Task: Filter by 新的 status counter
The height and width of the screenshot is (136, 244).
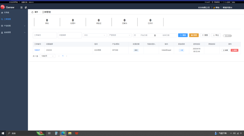Action: point(47,22)
